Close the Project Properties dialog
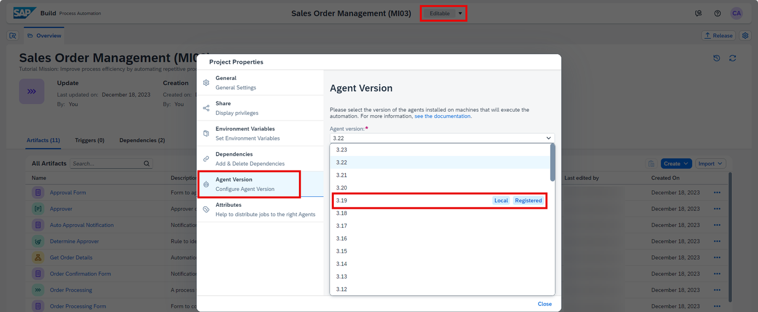Image resolution: width=758 pixels, height=312 pixels. [545, 304]
